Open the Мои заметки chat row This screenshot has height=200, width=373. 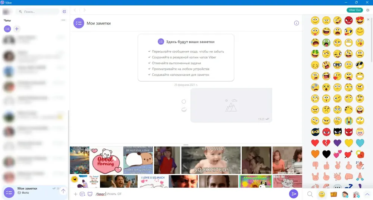pos(34,192)
